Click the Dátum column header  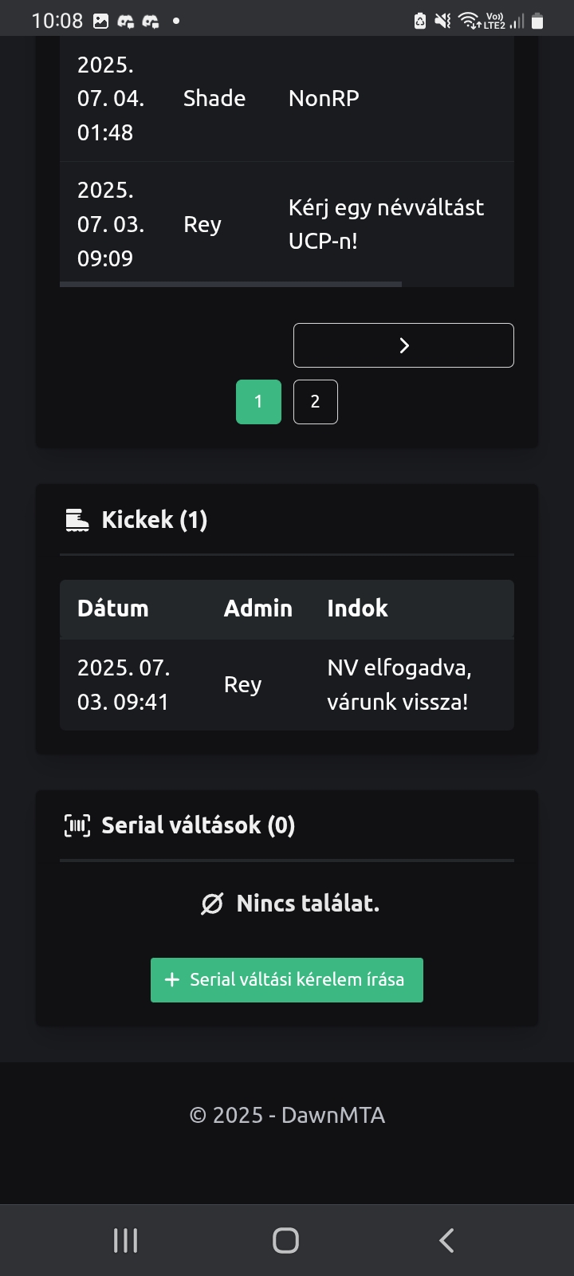click(113, 608)
